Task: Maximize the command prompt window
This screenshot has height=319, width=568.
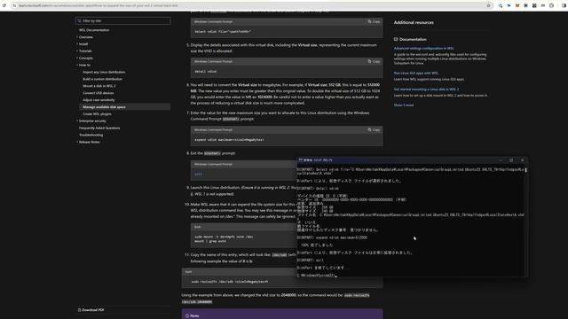Action: pos(511,159)
